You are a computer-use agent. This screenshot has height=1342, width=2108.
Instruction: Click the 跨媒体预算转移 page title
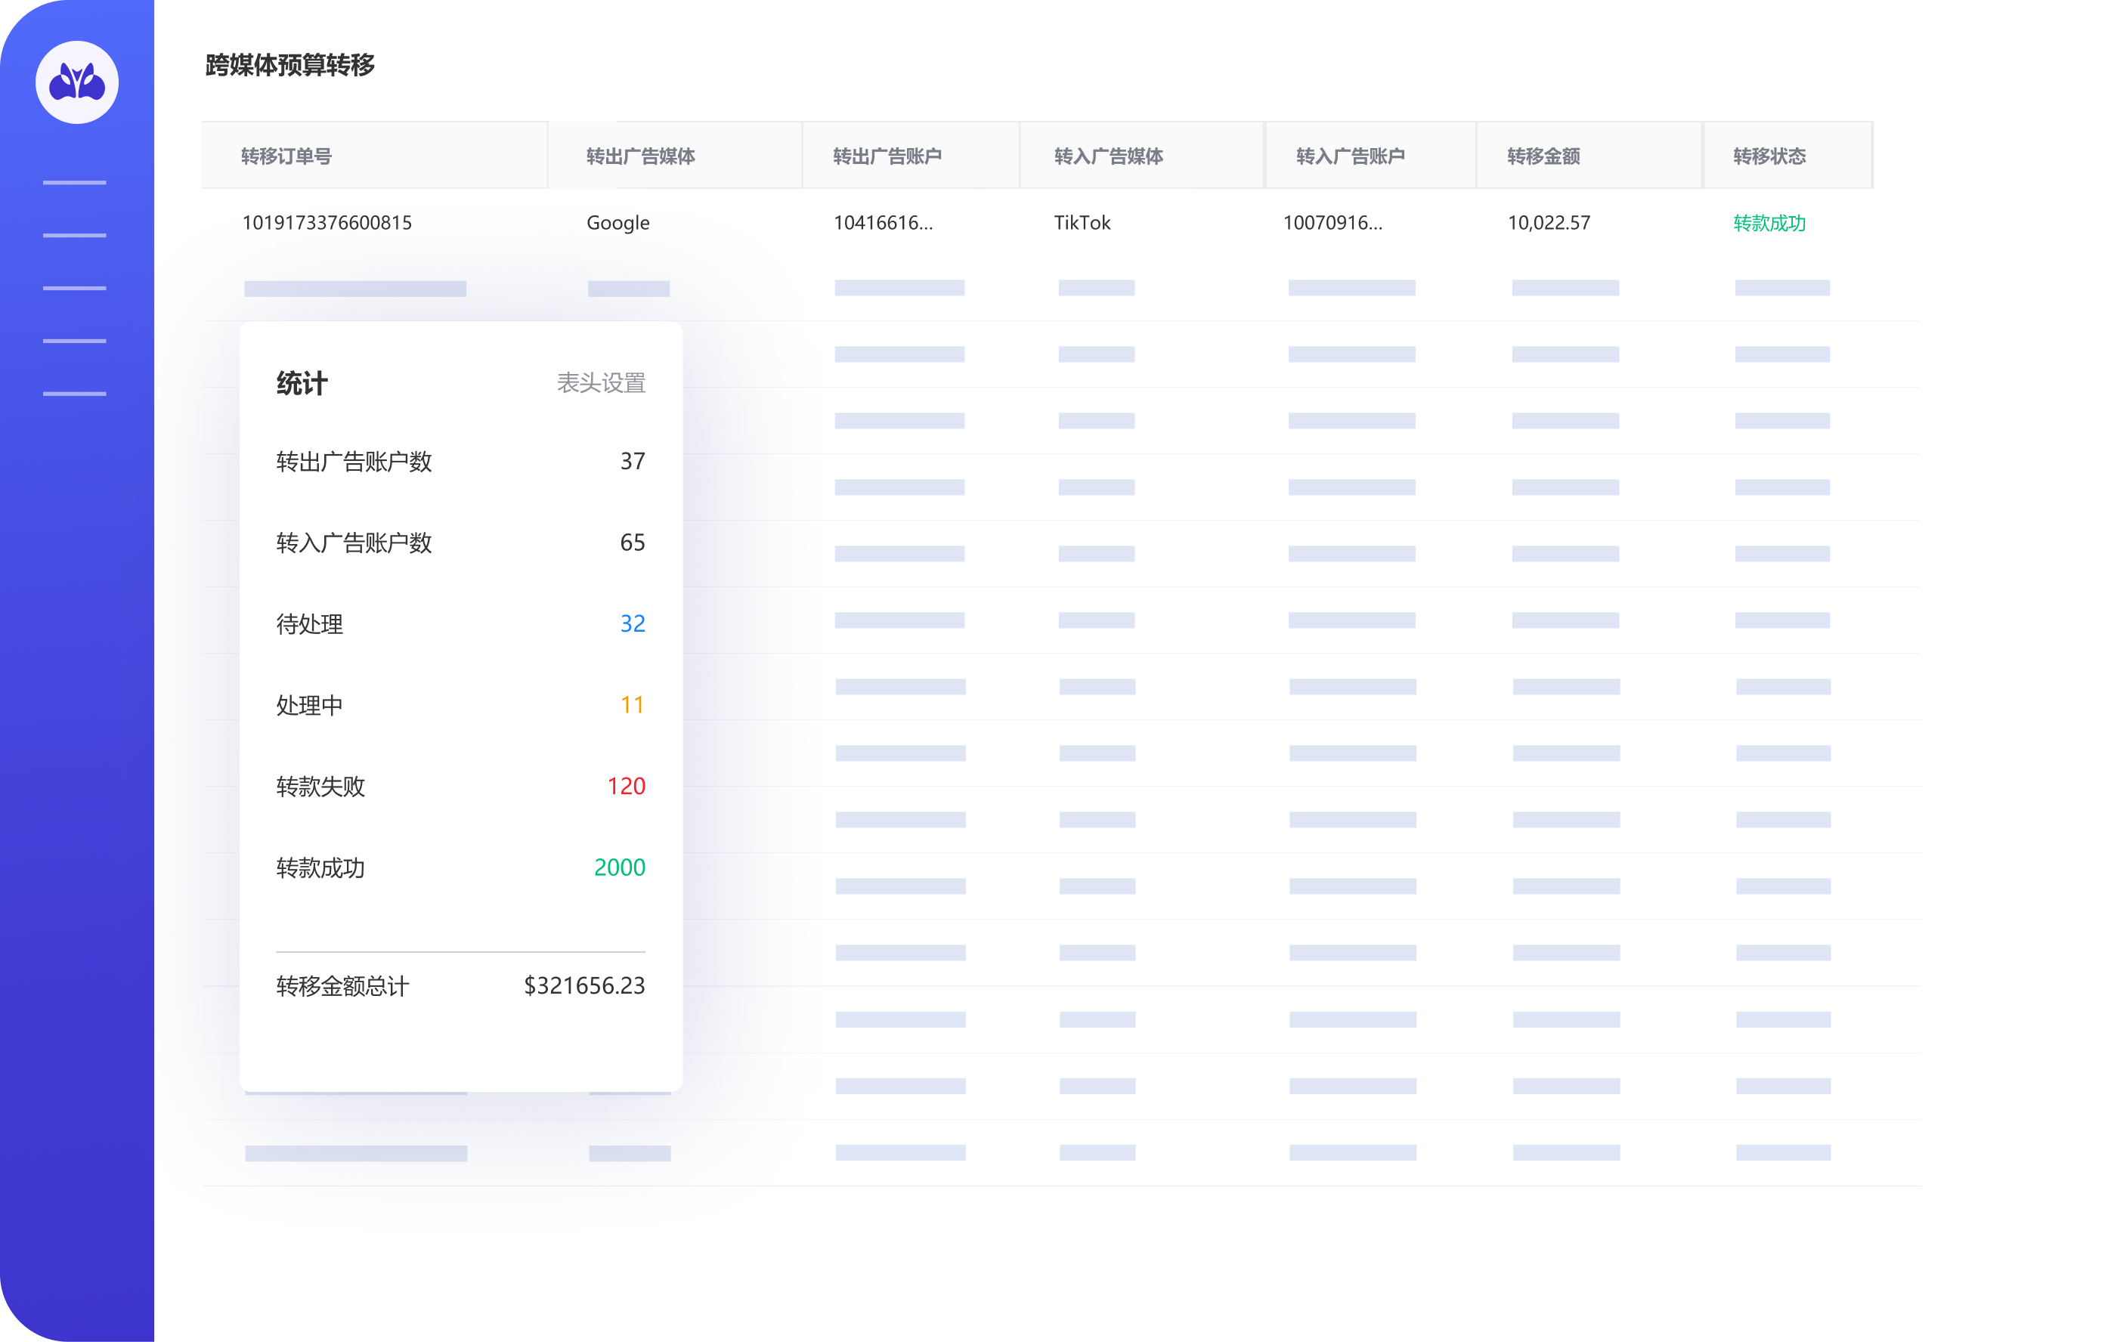tap(289, 65)
